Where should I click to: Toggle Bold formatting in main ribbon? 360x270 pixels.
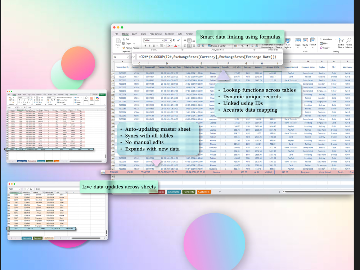pyautogui.click(x=145, y=46)
